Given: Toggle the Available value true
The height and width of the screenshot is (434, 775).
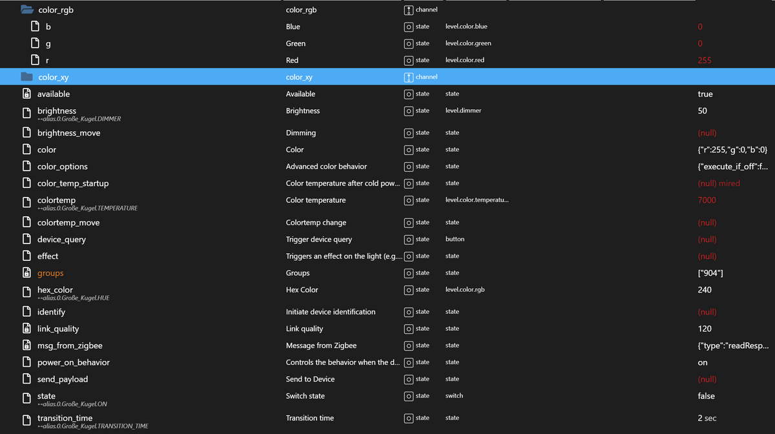Looking at the screenshot, I should (x=705, y=94).
